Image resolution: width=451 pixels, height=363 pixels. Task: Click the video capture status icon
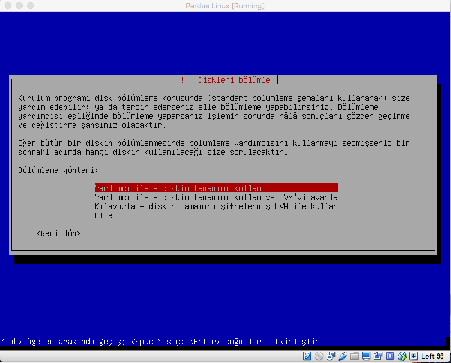click(x=378, y=356)
